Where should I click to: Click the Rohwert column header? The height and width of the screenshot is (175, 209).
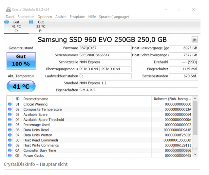pos(172,99)
